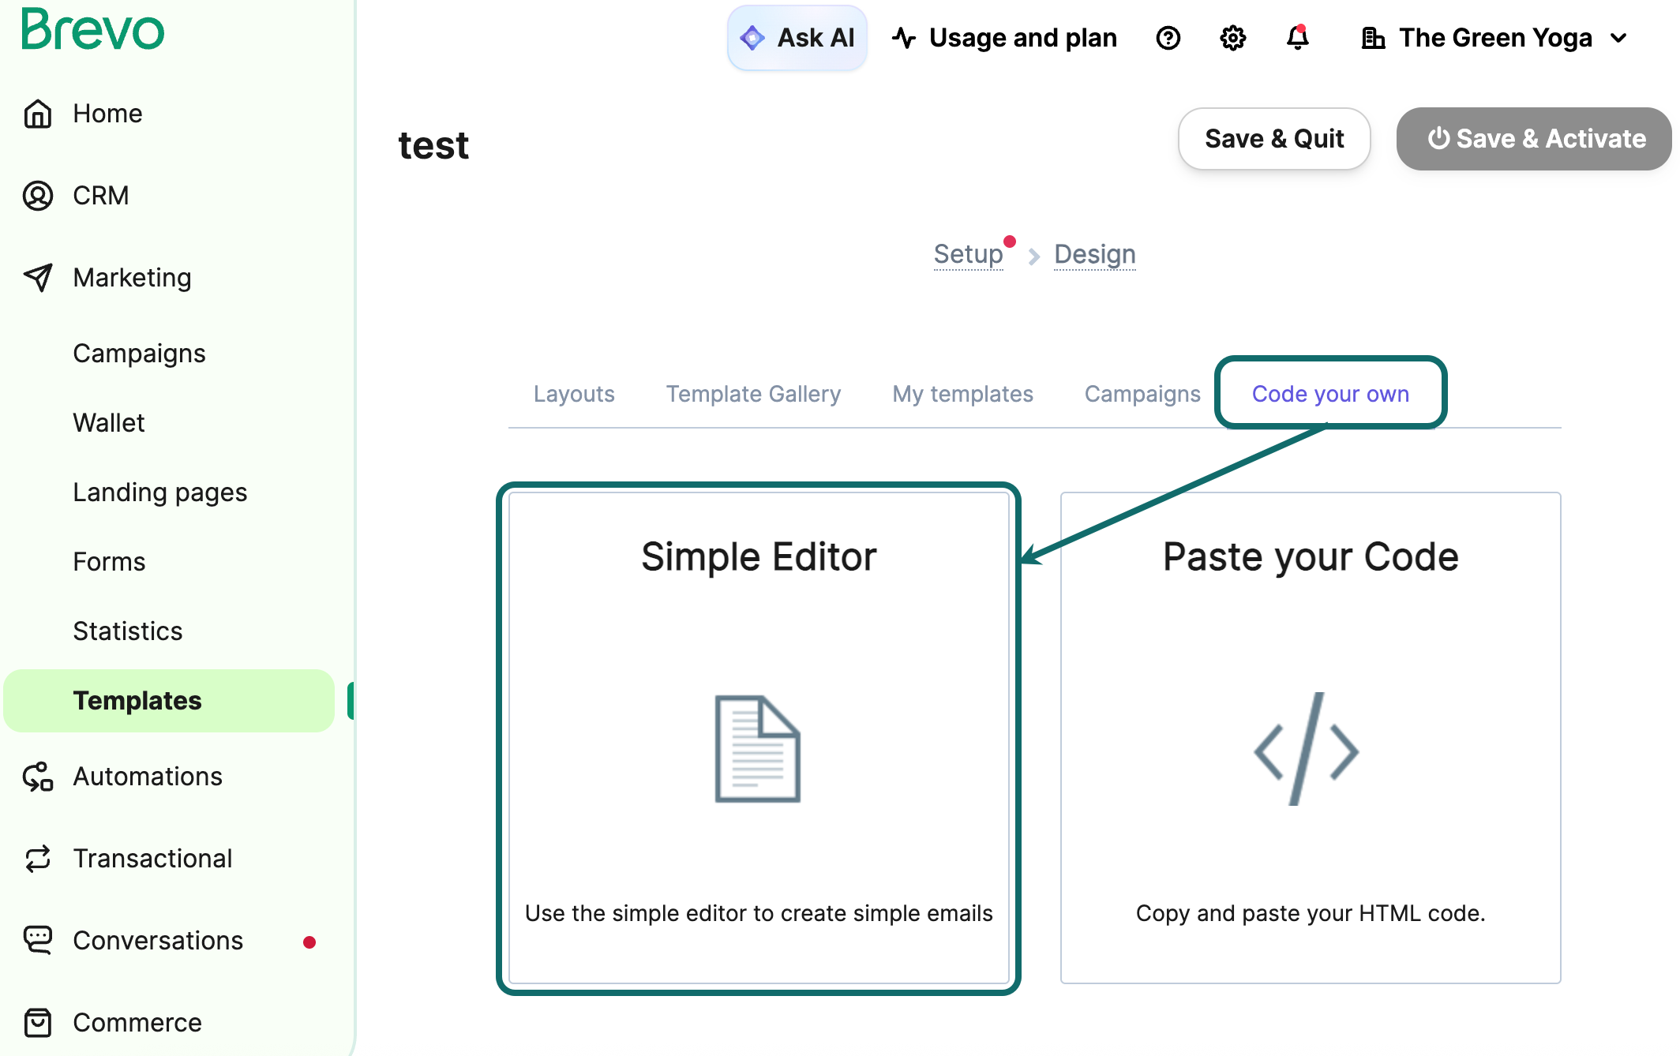Click the Brevo logo
This screenshot has height=1056, width=1680.
click(92, 31)
